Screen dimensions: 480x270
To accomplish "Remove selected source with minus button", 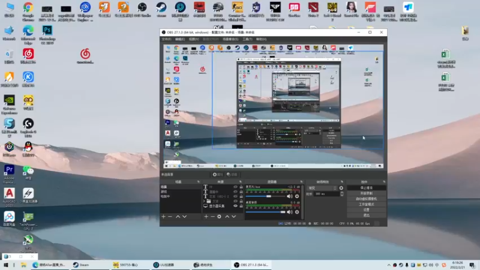I will tap(212, 217).
